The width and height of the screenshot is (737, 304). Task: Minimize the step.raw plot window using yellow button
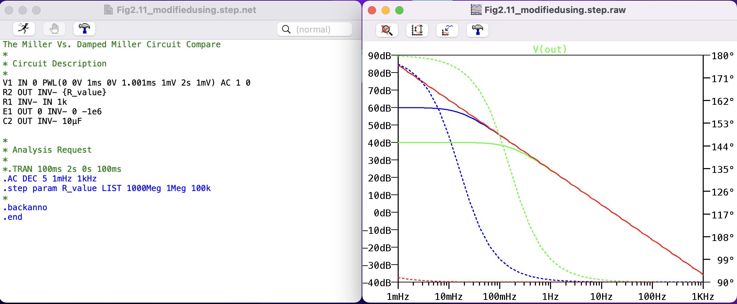(386, 10)
